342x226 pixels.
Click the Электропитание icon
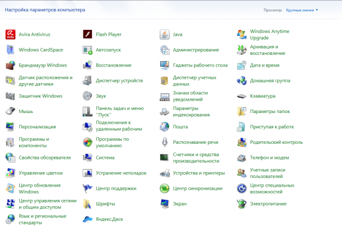(x=242, y=204)
